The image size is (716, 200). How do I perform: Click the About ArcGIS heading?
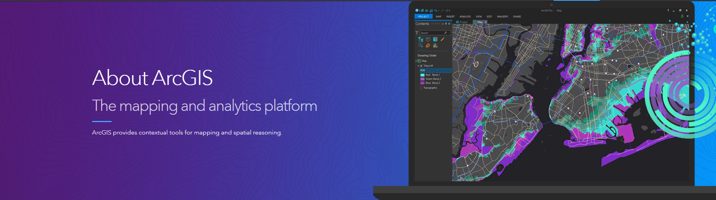click(x=153, y=78)
